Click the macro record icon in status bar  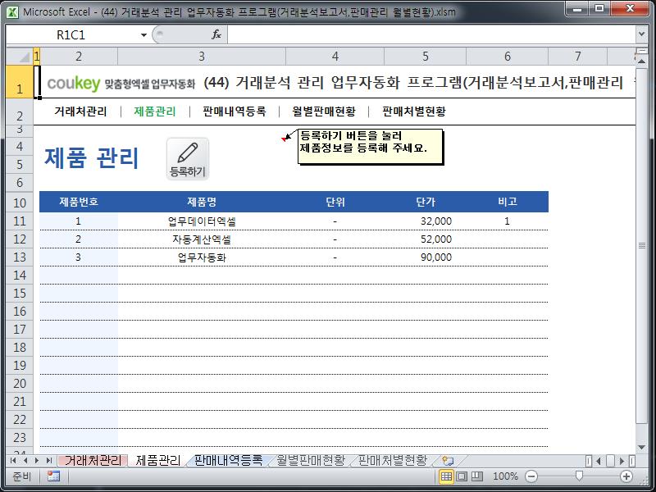[x=53, y=476]
